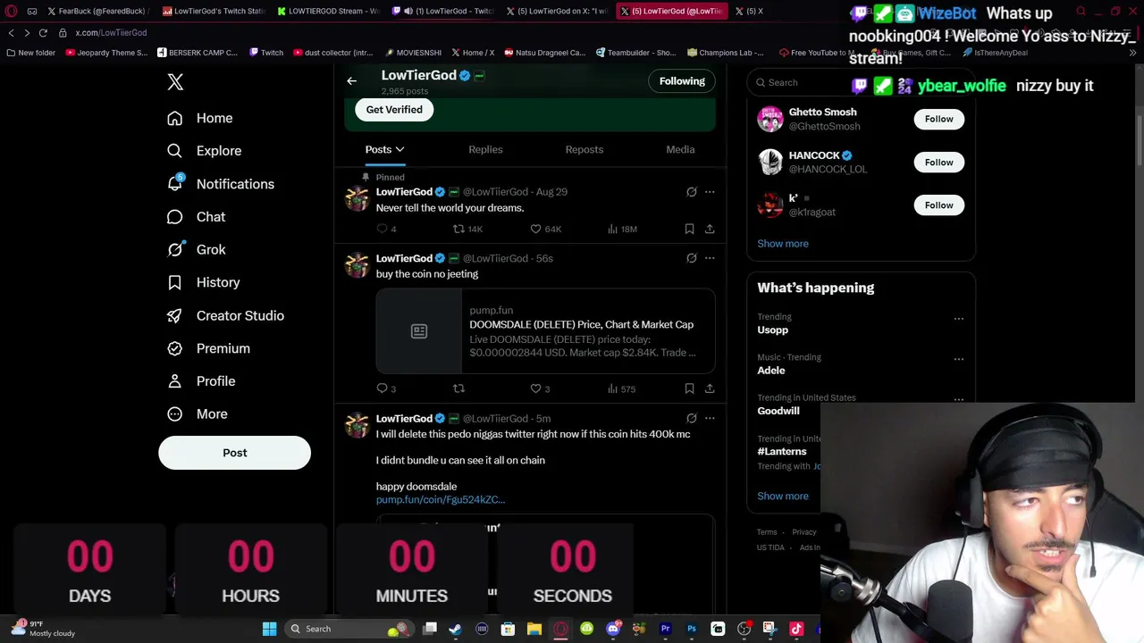Open the Twitch bookmark

pos(266,53)
